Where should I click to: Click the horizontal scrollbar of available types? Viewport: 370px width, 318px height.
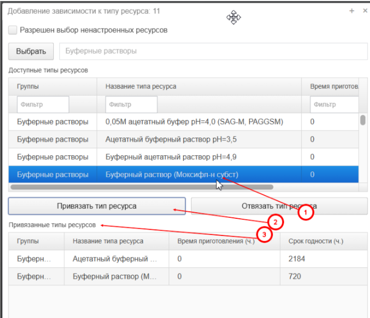[x=142, y=187]
